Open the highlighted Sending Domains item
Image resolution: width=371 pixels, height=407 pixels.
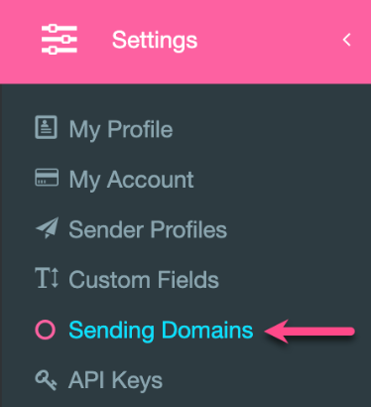[161, 331]
